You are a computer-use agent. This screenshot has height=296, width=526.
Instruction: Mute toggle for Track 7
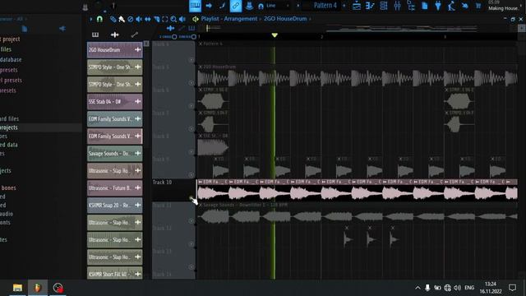tap(191, 129)
